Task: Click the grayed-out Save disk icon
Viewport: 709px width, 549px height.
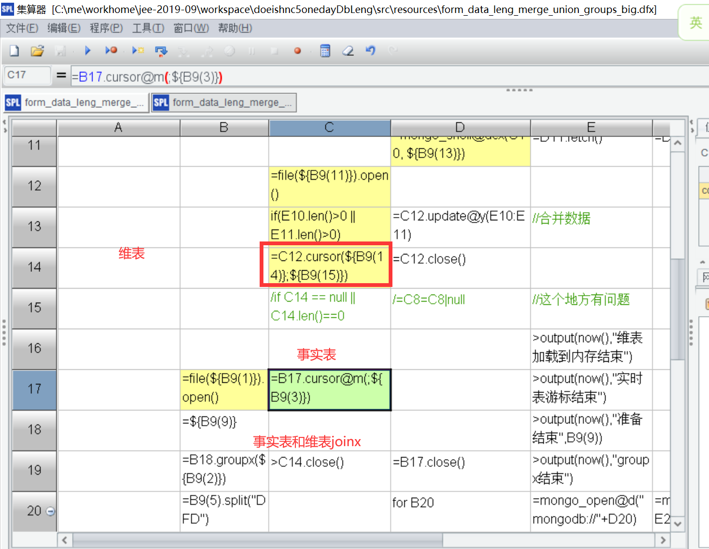Action: point(60,51)
